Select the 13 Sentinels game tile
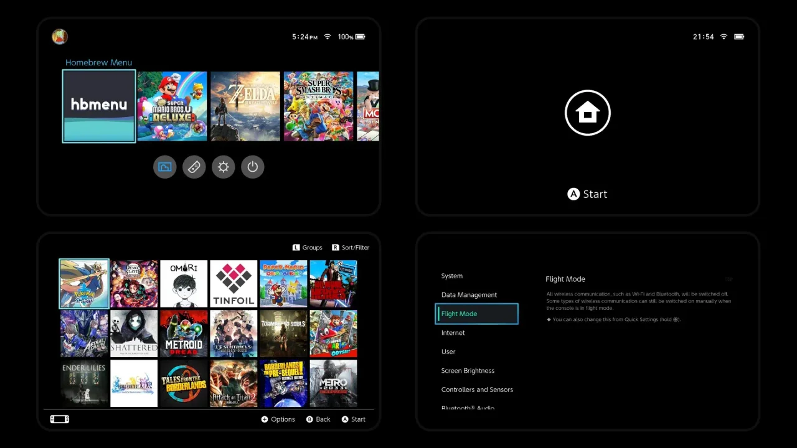Image resolution: width=797 pixels, height=448 pixels. (x=233, y=334)
